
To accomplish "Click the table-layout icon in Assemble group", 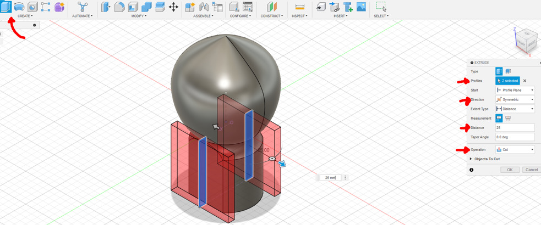I will point(217,7).
